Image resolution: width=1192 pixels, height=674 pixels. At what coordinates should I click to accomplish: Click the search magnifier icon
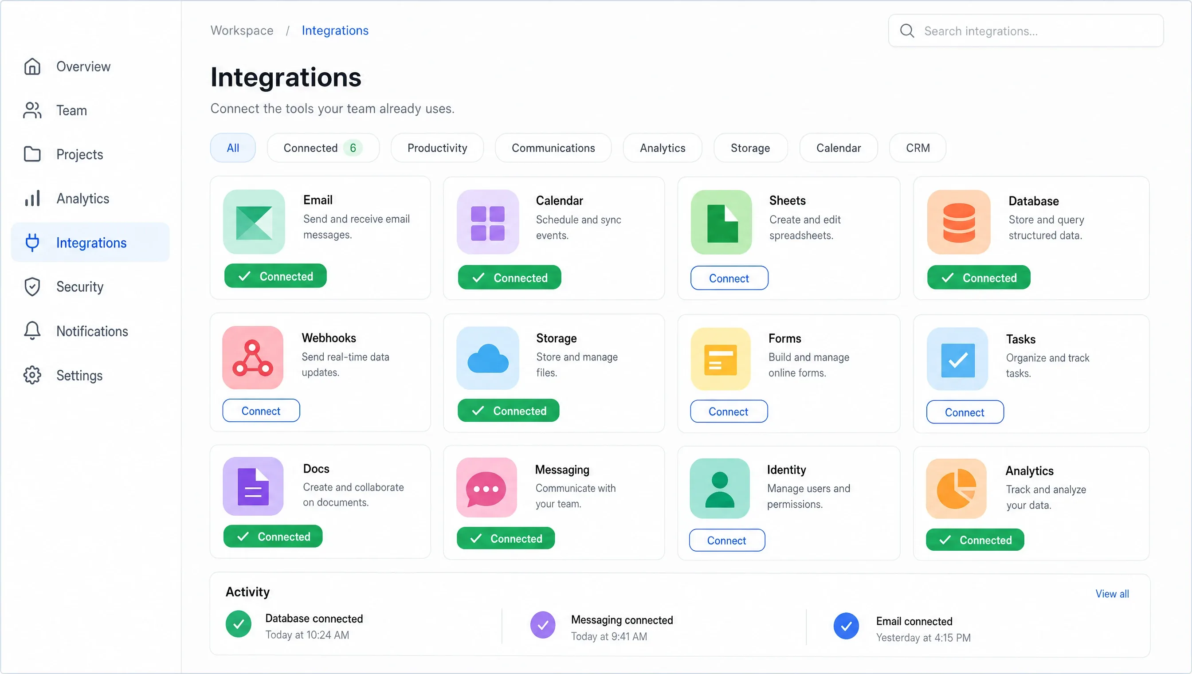[x=907, y=31]
